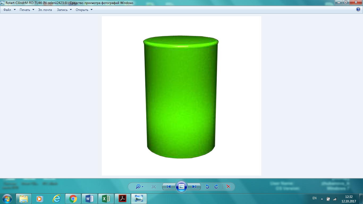Close the Photo Viewer window
This screenshot has width=363, height=204.
click(x=355, y=2)
